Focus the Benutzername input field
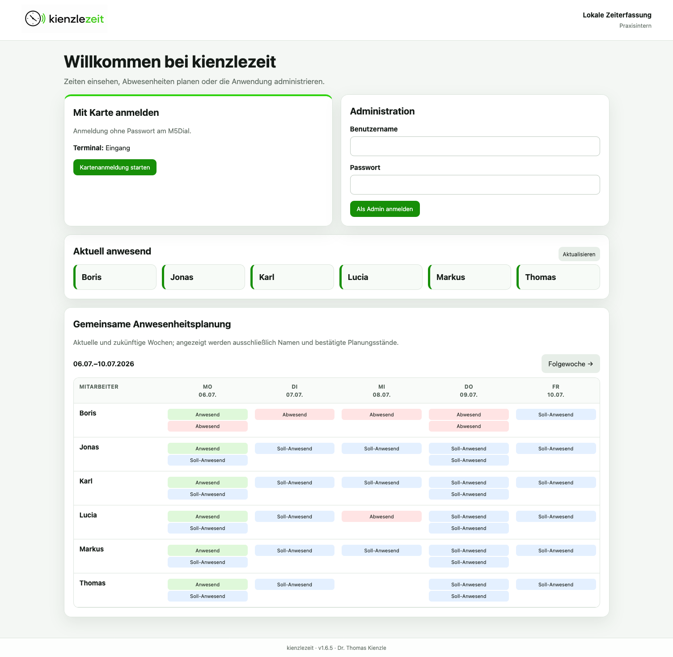Viewport: 673px width, 657px height. [x=475, y=146]
